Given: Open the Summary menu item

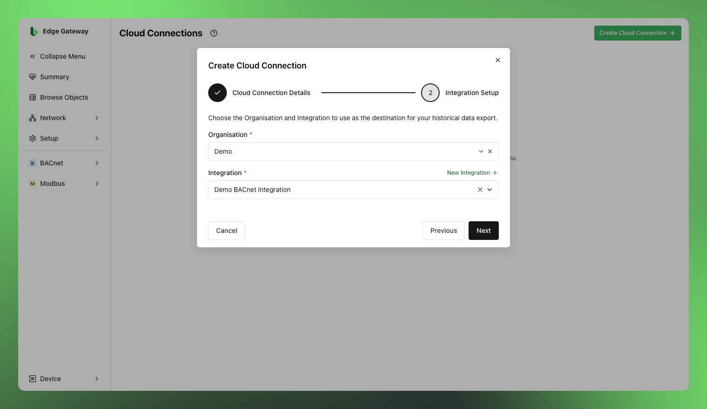Looking at the screenshot, I should (x=65, y=77).
